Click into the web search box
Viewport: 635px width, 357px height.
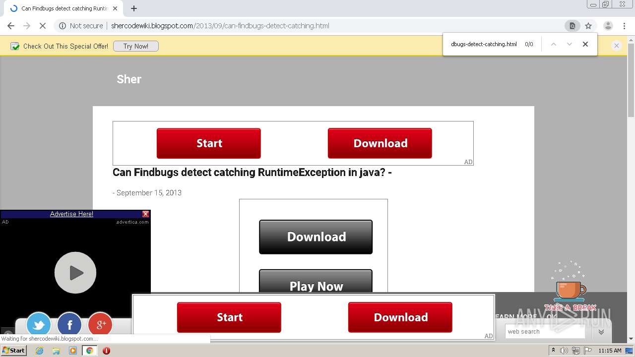pos(545,332)
